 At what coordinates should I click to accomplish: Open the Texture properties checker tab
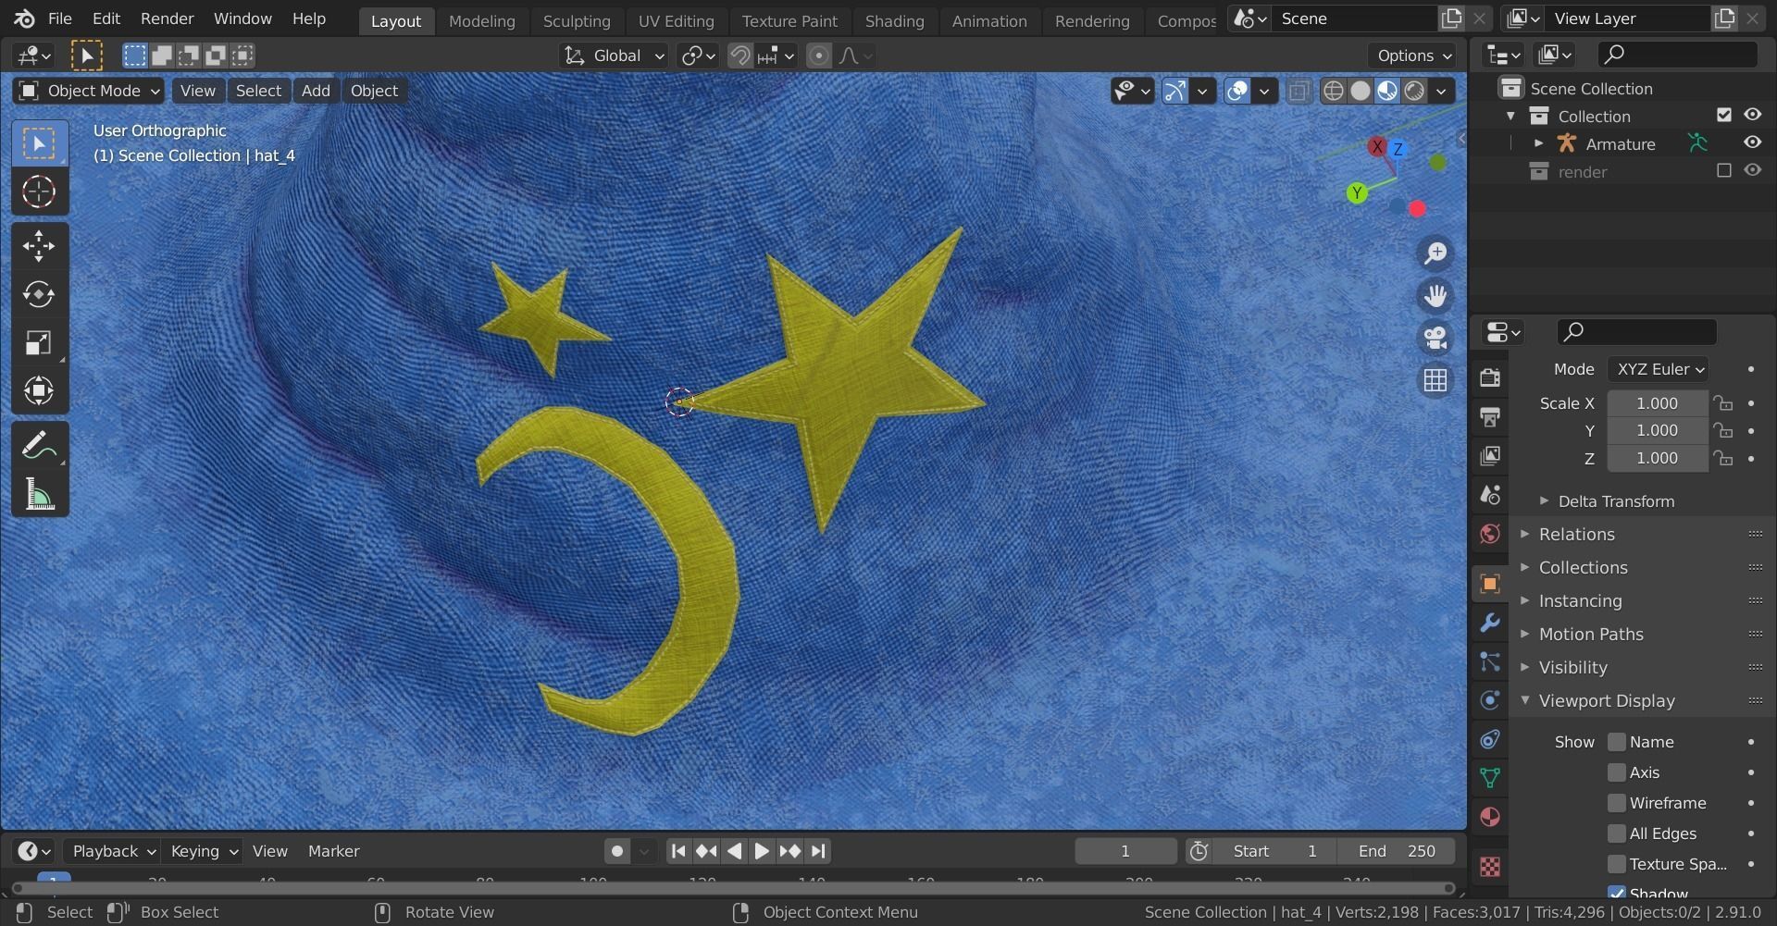click(x=1490, y=867)
